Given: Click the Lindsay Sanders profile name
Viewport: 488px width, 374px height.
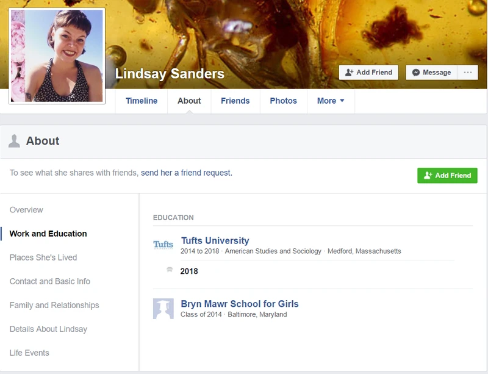Looking at the screenshot, I should click(170, 74).
